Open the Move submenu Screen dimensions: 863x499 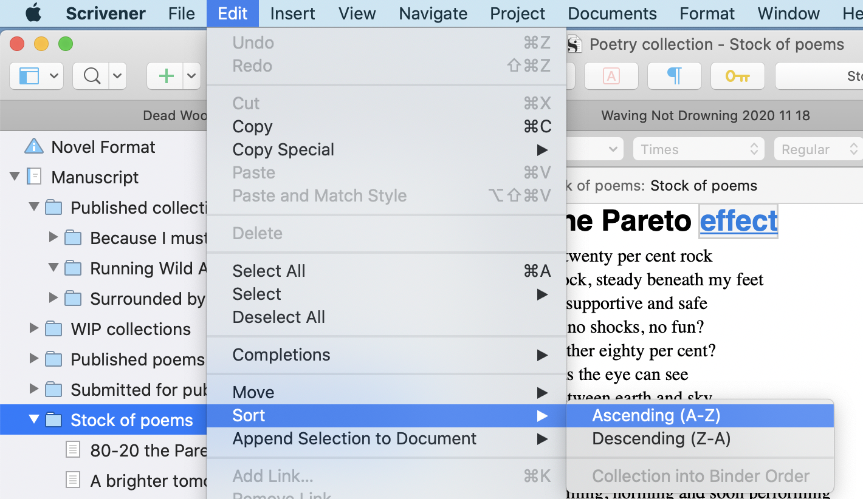pos(387,392)
